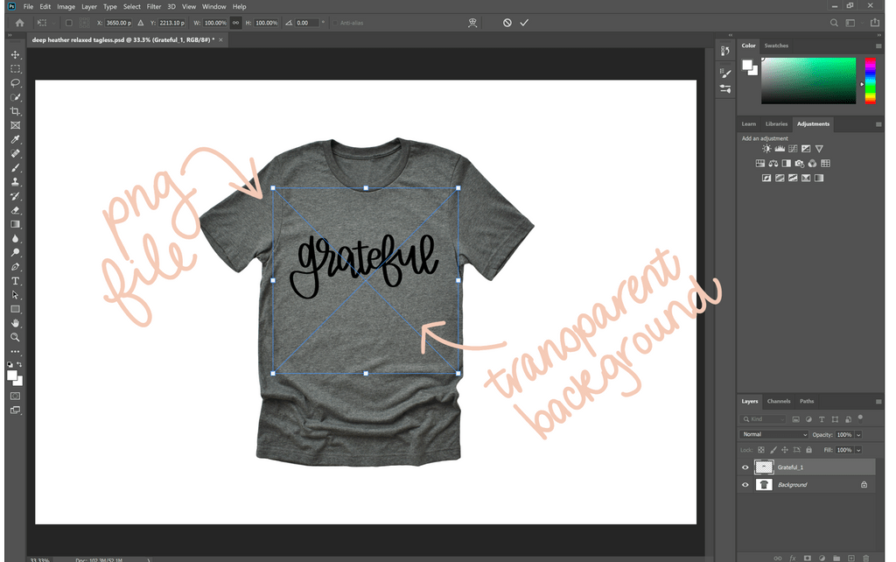Pick the Zoom tool

15,337
